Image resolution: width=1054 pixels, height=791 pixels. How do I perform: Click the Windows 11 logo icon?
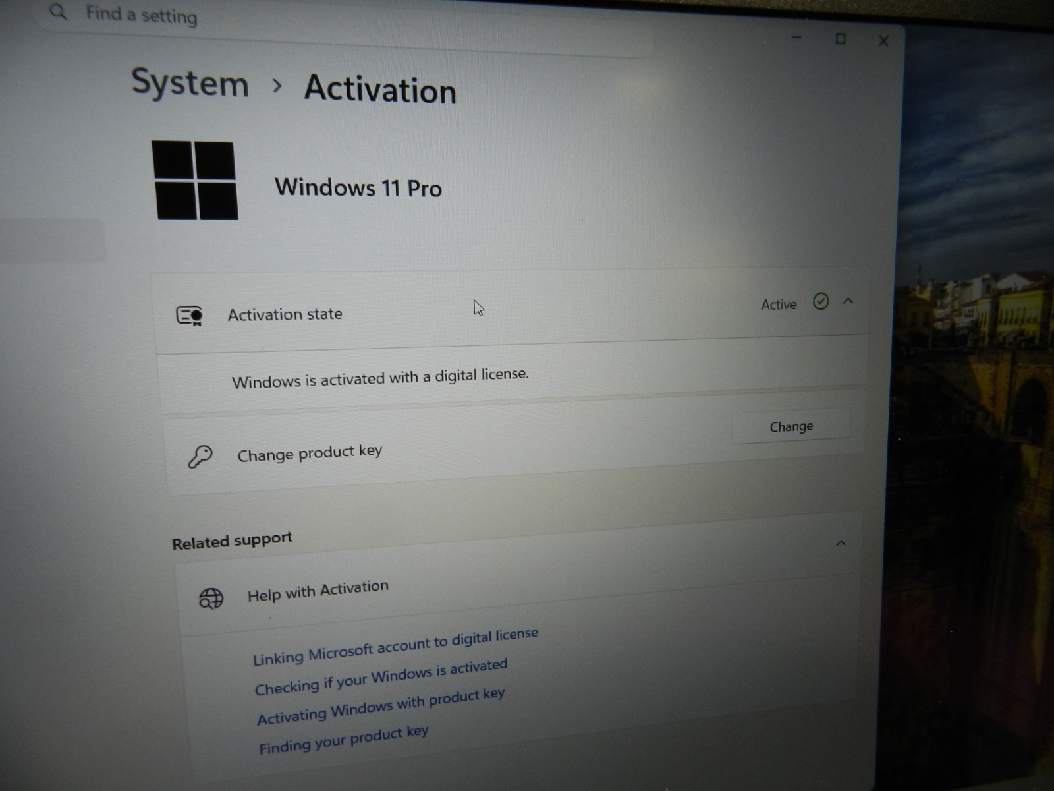point(195,180)
